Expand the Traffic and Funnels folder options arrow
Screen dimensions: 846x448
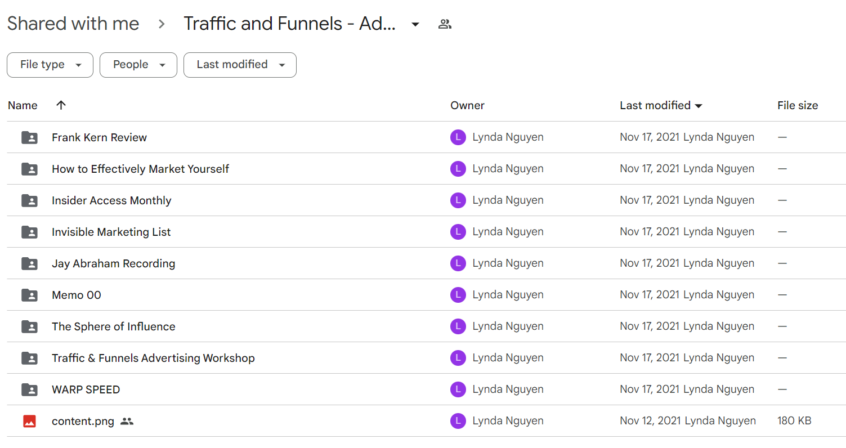415,24
